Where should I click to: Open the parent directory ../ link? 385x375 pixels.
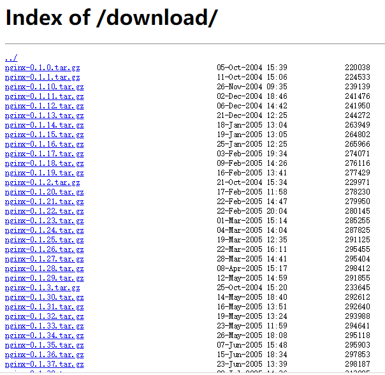11,58
